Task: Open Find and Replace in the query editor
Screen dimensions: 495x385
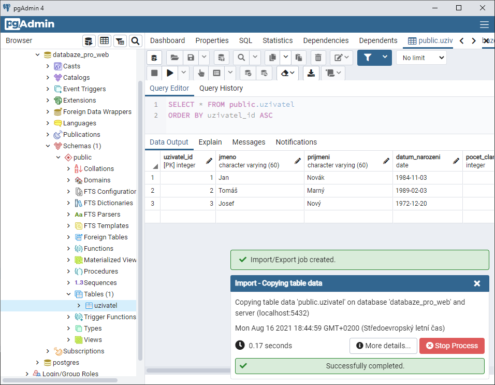Action: coord(241,57)
